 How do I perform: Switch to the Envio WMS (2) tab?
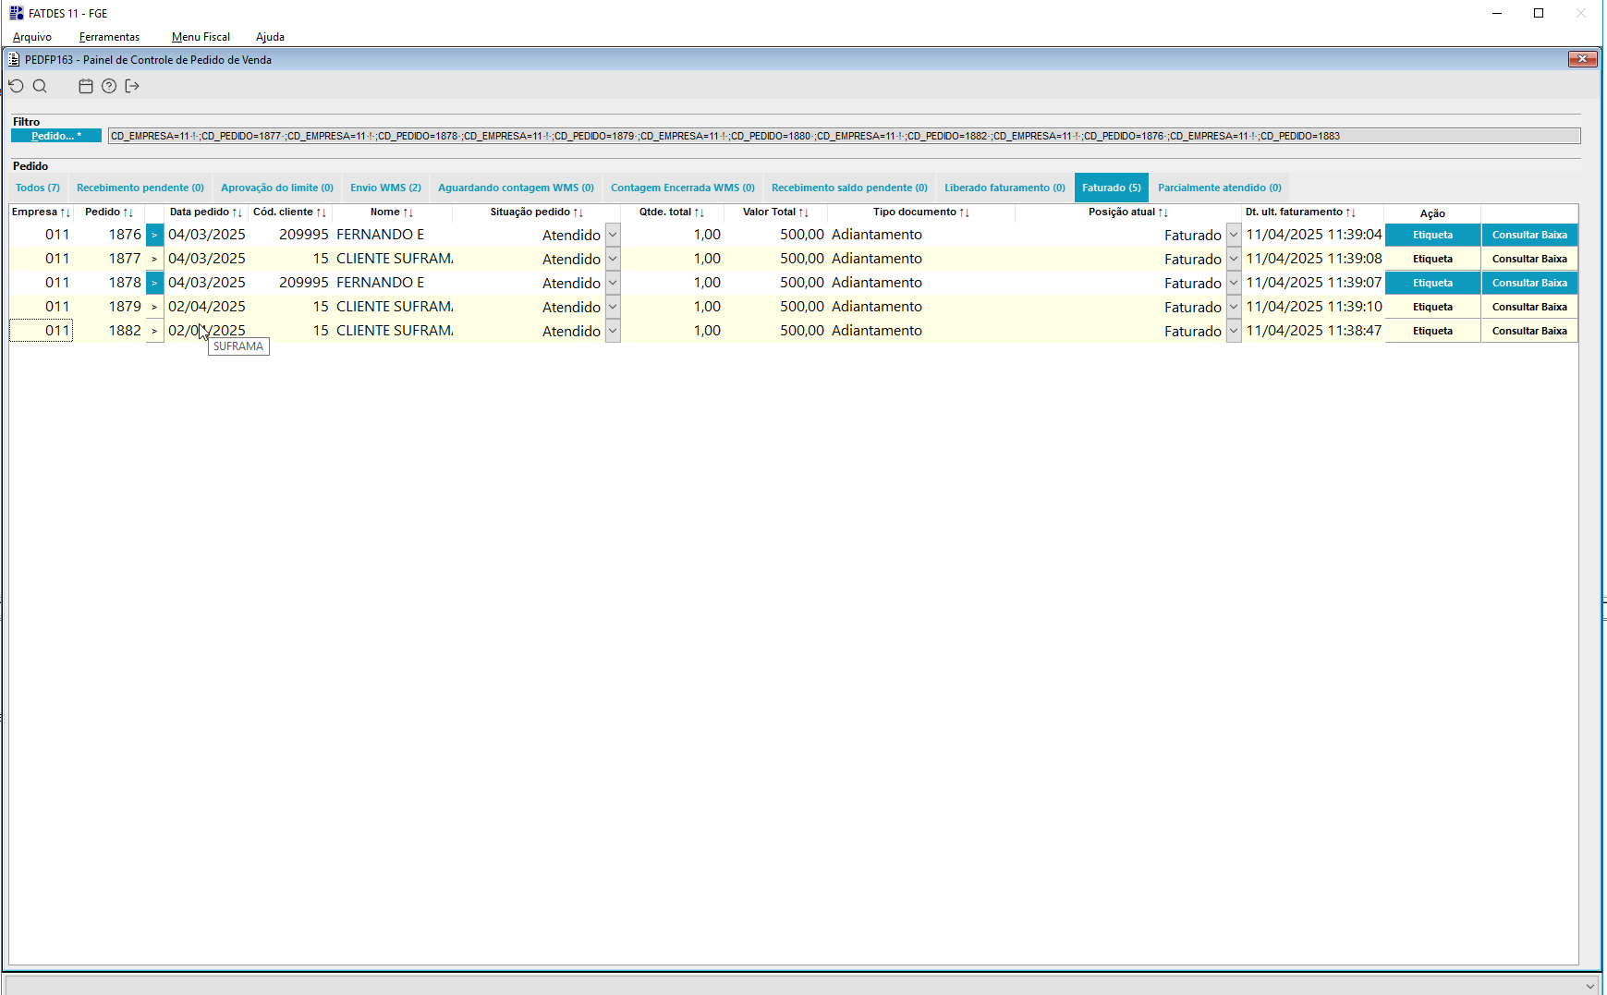coord(385,188)
